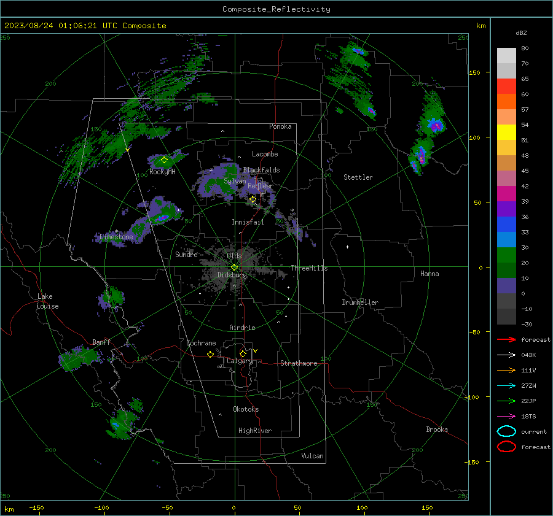Click the white 04DK arrow legend icon
This screenshot has height=516, width=553.
point(506,355)
